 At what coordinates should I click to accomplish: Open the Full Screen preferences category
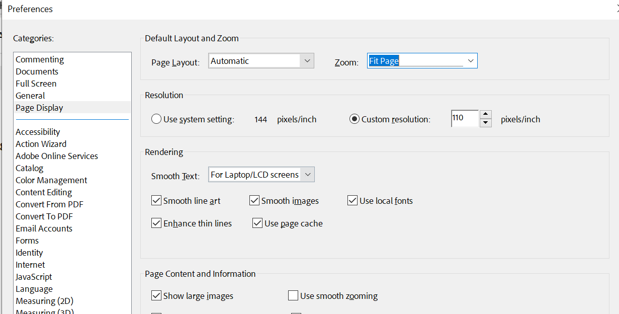[x=36, y=83]
